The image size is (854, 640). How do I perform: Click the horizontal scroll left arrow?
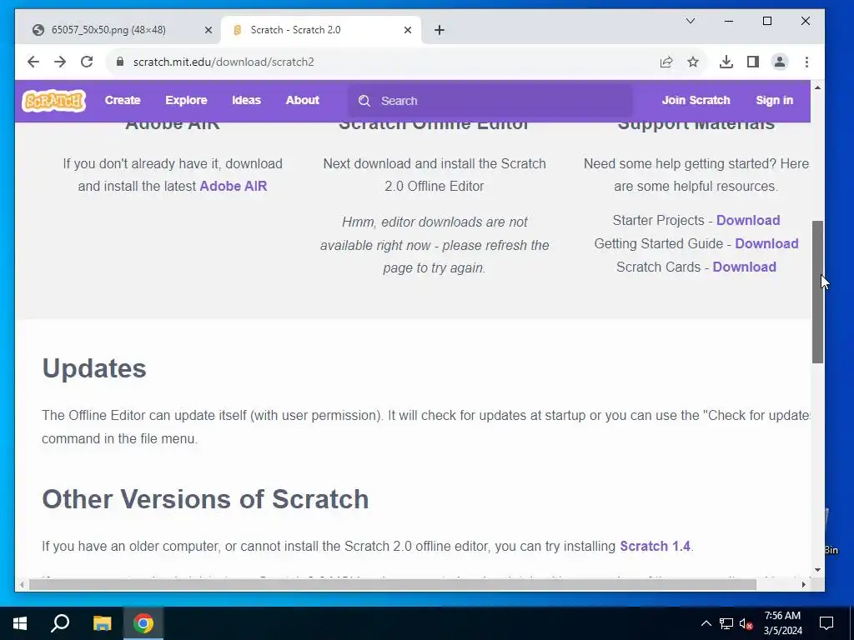tap(21, 584)
